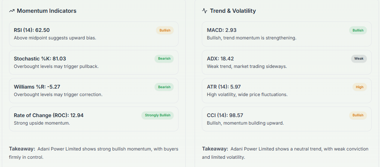The image size is (380, 167).
Task: Click the Strongly Bullish badge on ROC
Action: pos(158,115)
